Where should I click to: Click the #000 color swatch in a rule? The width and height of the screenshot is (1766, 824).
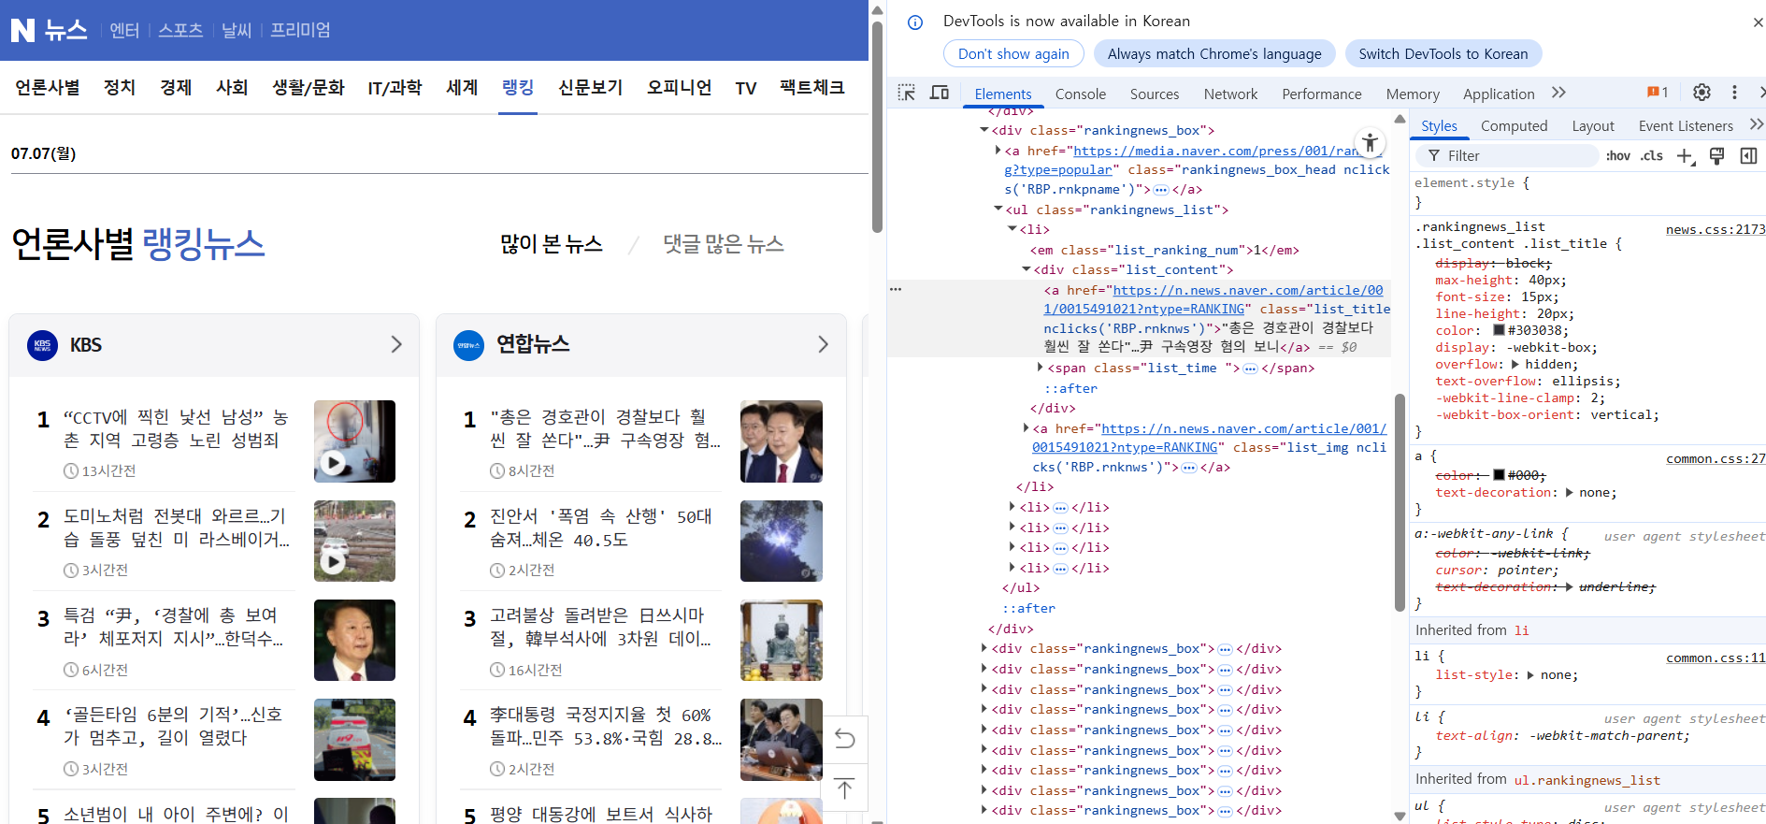coord(1499,475)
